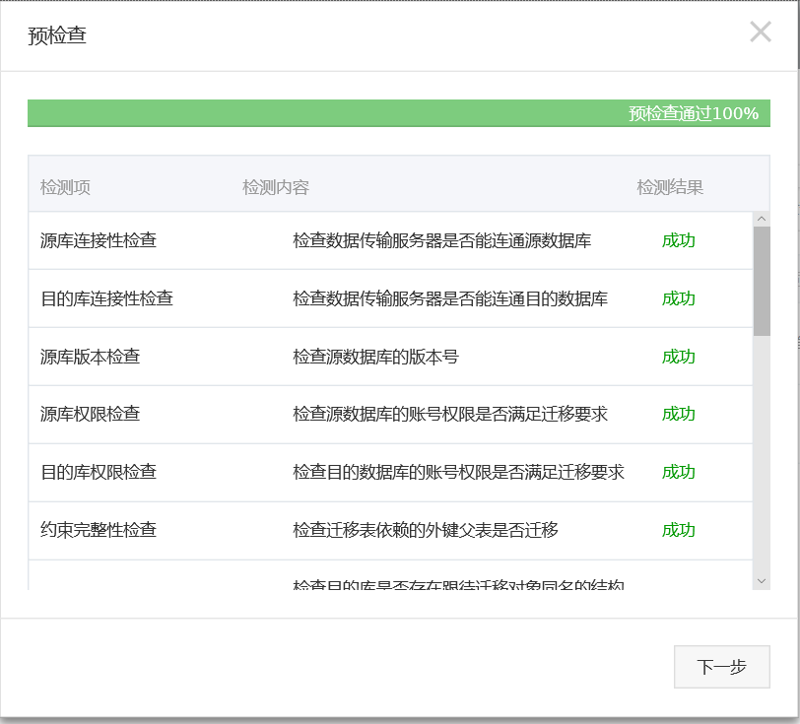
Task: Select the 约束完整性检查 item
Action: (x=99, y=530)
